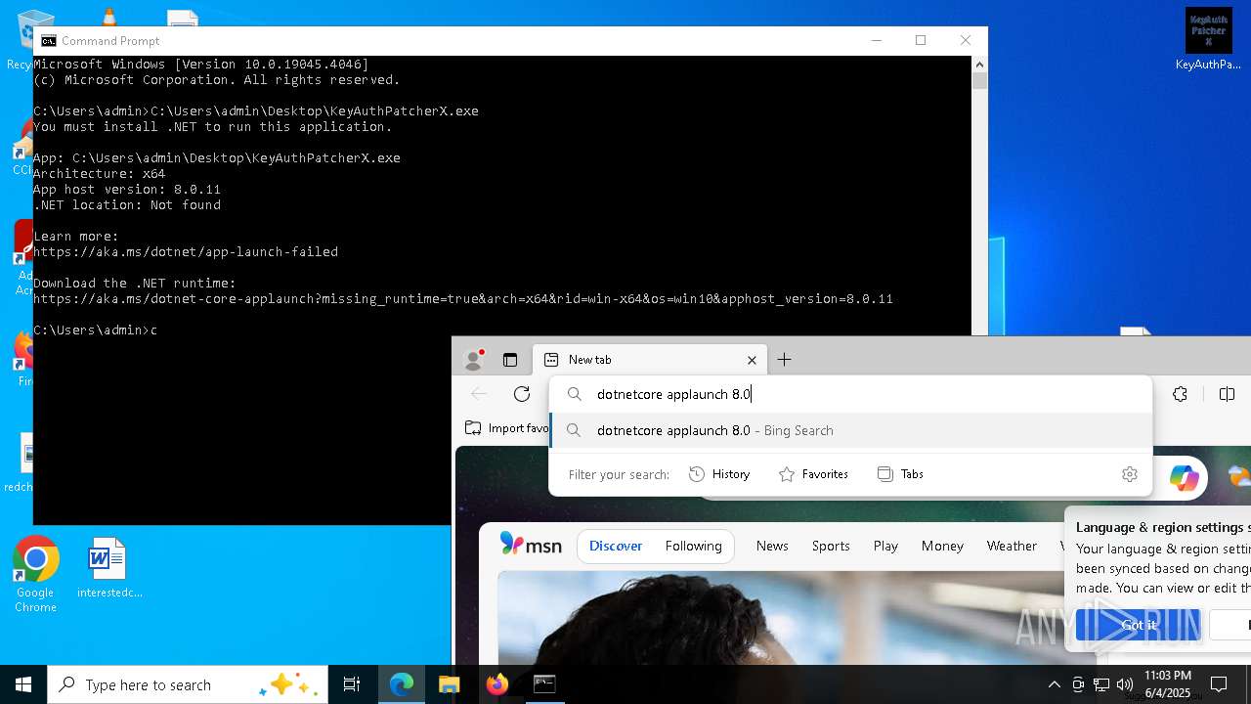Open the volume tray icon
The image size is (1251, 704).
(1125, 684)
